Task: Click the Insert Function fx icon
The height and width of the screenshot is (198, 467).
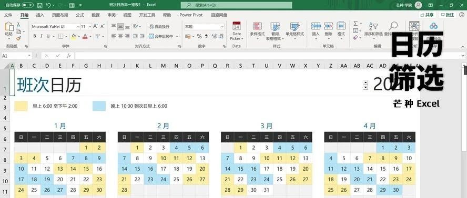Action: tap(68, 56)
